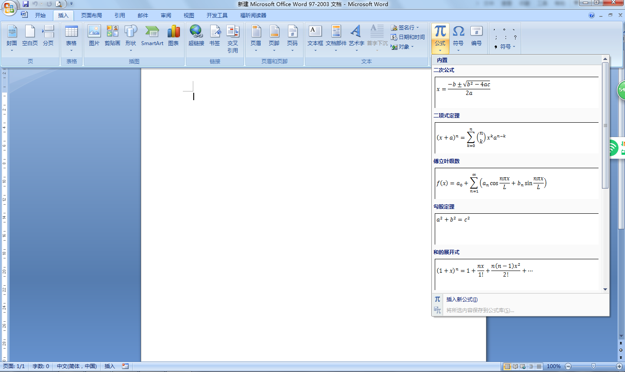Switch to the 邮件 tab
Viewport: 625px width, 372px height.
[x=143, y=16]
